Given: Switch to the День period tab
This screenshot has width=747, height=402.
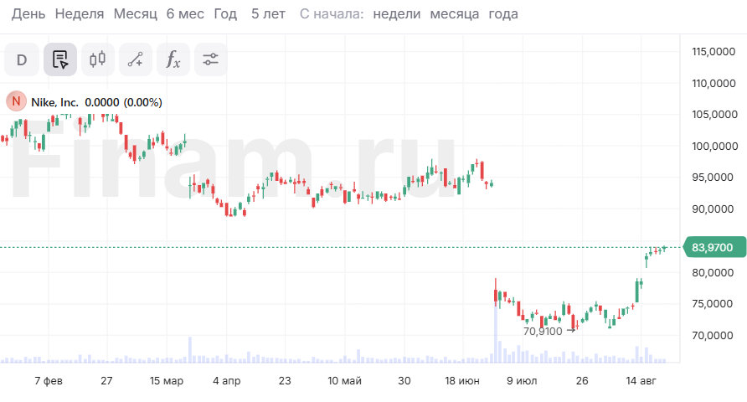Looking at the screenshot, I should pos(28,14).
